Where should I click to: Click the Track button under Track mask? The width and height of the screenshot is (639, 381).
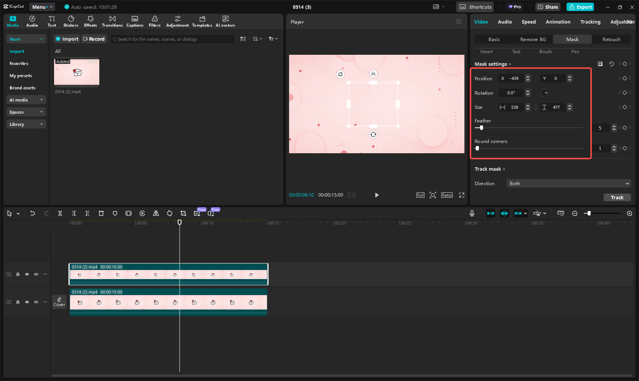[x=617, y=197]
